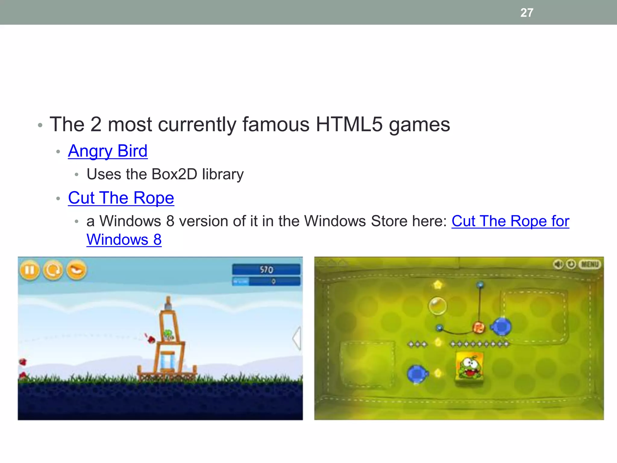
Task: Click the flying red bird
Action: pyautogui.click(x=152, y=340)
